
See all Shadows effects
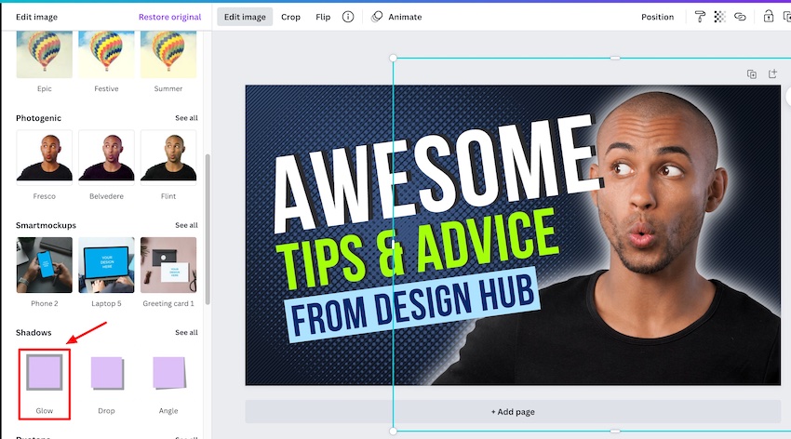187,333
